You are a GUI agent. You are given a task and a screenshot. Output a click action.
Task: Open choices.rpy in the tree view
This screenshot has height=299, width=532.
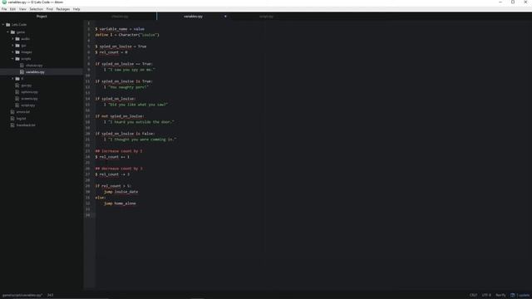[x=34, y=66]
